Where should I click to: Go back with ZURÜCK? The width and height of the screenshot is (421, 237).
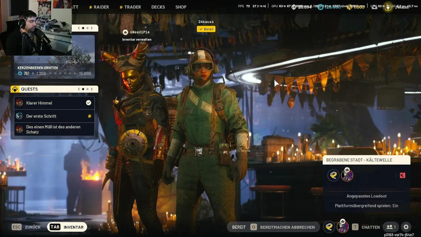click(x=33, y=227)
